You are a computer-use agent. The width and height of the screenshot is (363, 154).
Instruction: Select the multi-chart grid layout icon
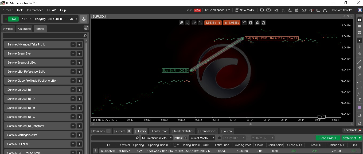360,20
